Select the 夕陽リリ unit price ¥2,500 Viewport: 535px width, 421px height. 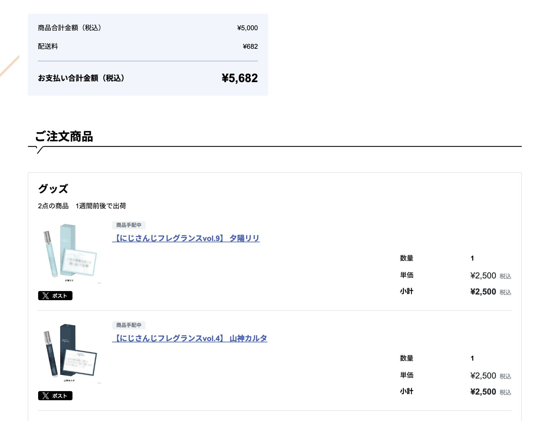coord(483,276)
